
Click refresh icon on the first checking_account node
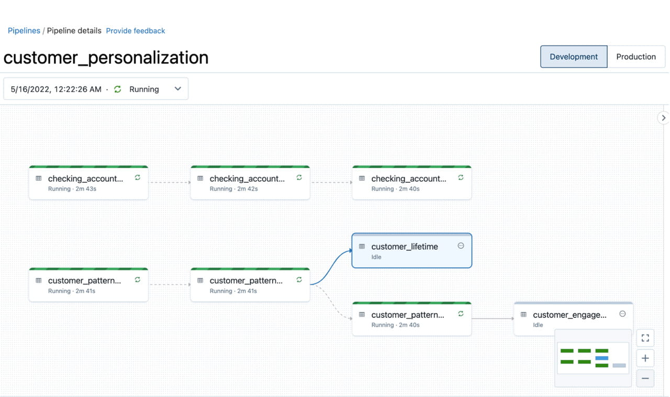click(138, 178)
